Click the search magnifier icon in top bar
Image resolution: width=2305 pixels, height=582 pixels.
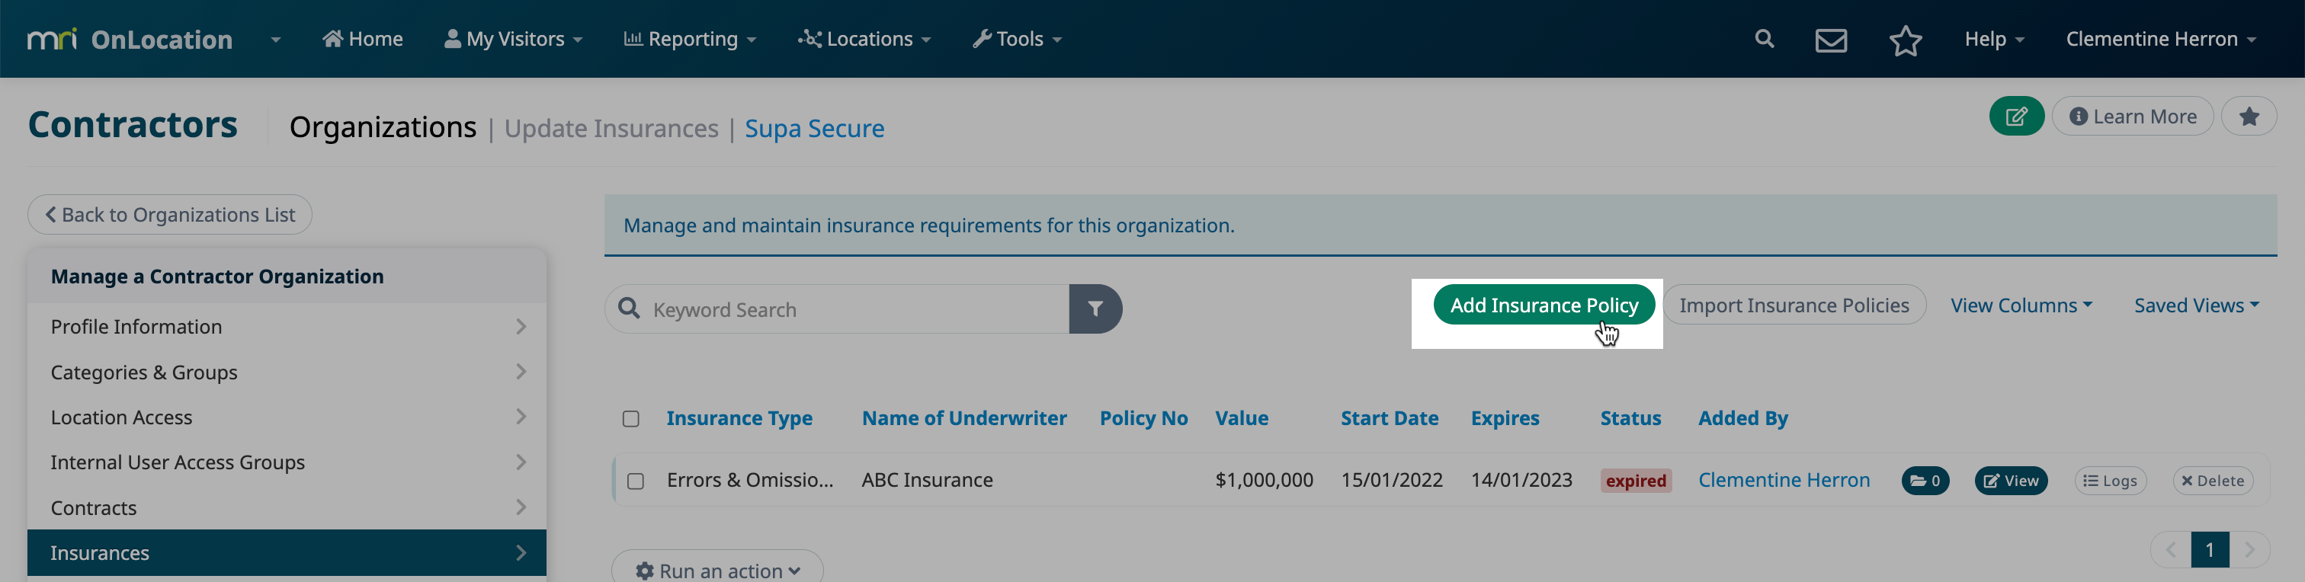[x=1764, y=38]
